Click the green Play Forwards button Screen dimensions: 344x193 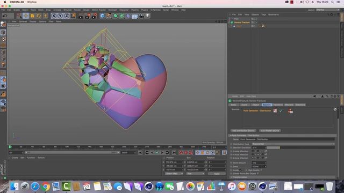pyautogui.click(x=157, y=152)
